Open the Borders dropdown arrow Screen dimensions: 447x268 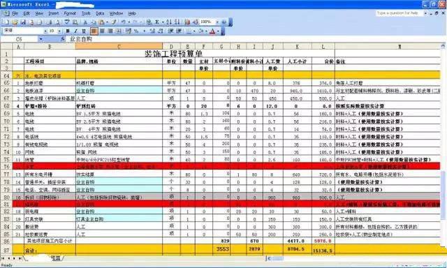[194, 31]
